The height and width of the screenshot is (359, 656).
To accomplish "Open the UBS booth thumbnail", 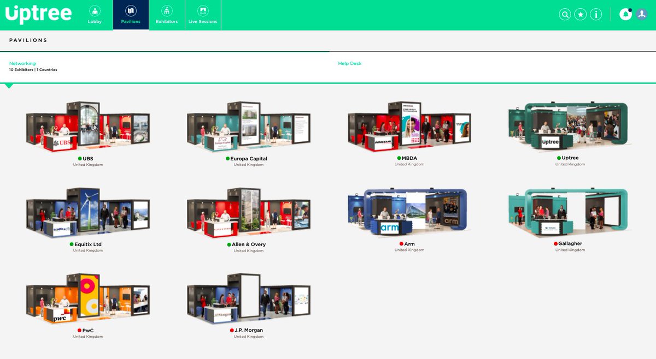I will tap(87, 126).
